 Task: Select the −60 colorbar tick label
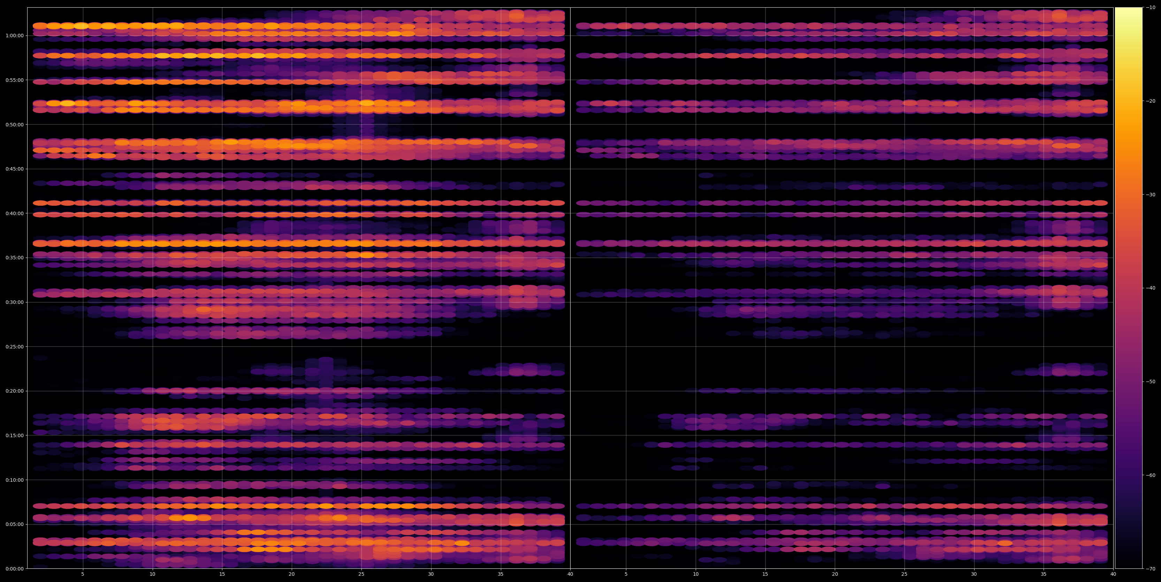point(1151,475)
